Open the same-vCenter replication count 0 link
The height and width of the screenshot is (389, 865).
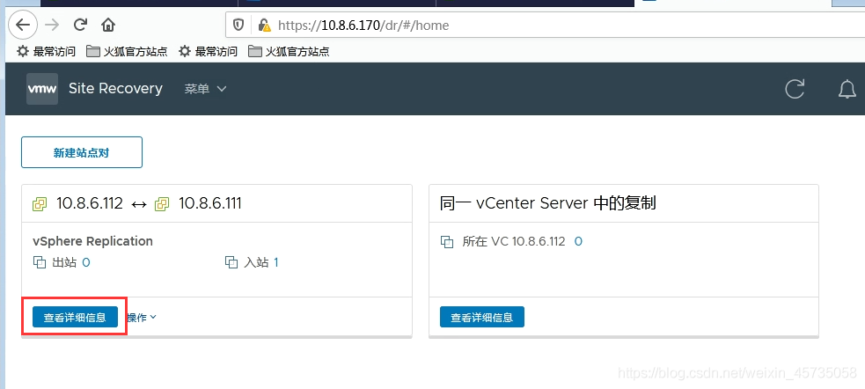coord(578,242)
